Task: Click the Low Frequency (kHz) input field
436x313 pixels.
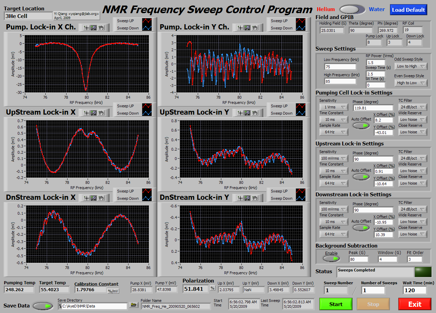Action: click(340, 66)
